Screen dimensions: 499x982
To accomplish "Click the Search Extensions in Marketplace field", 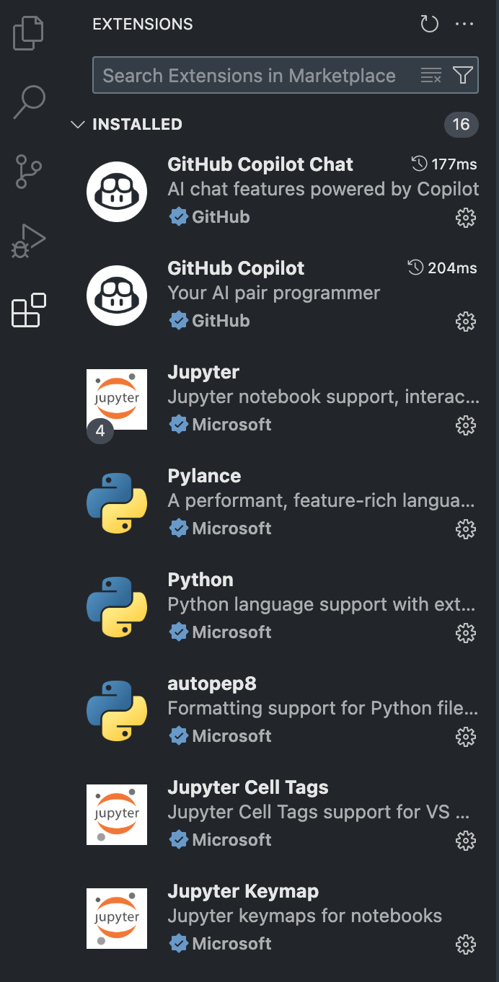I will (x=252, y=76).
